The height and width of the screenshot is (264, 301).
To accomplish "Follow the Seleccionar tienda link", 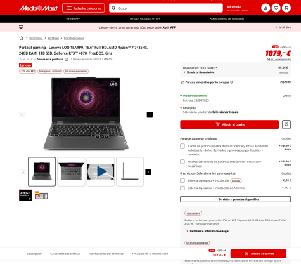I will coord(225,112).
